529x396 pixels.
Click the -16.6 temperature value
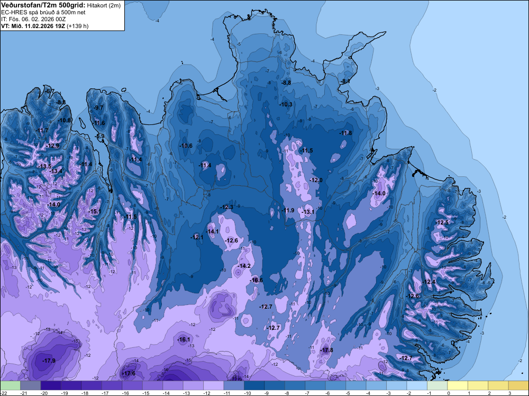[256, 280]
